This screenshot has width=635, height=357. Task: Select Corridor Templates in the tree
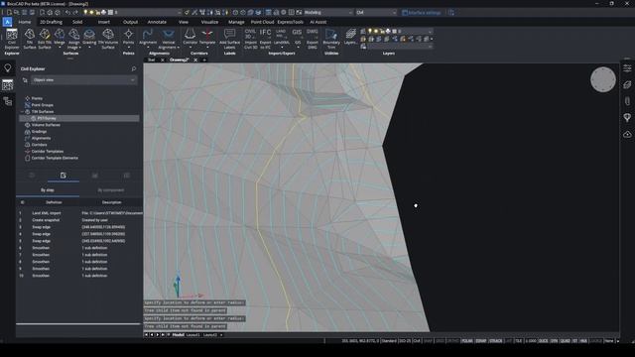47,152
